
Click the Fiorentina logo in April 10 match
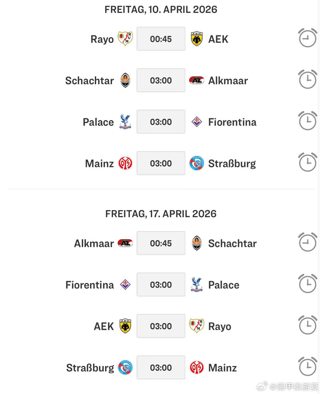[x=197, y=122]
